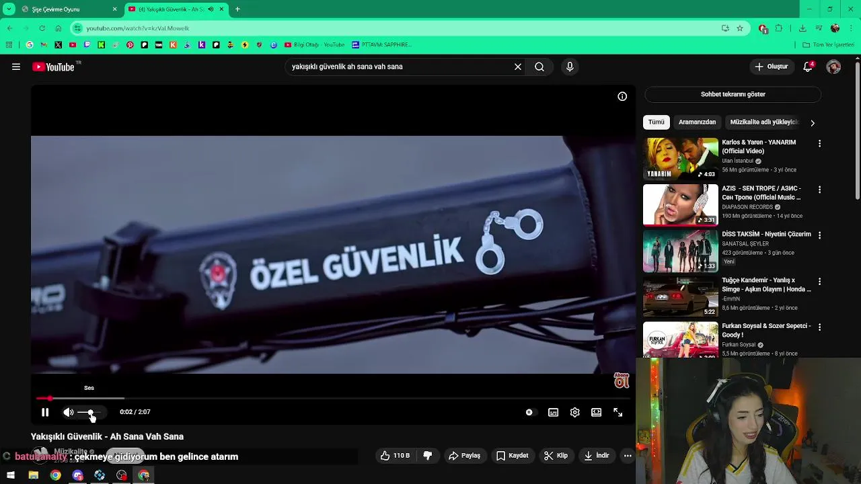Image resolution: width=861 pixels, height=484 pixels.
Task: Run search with the magnifier icon
Action: pyautogui.click(x=539, y=67)
